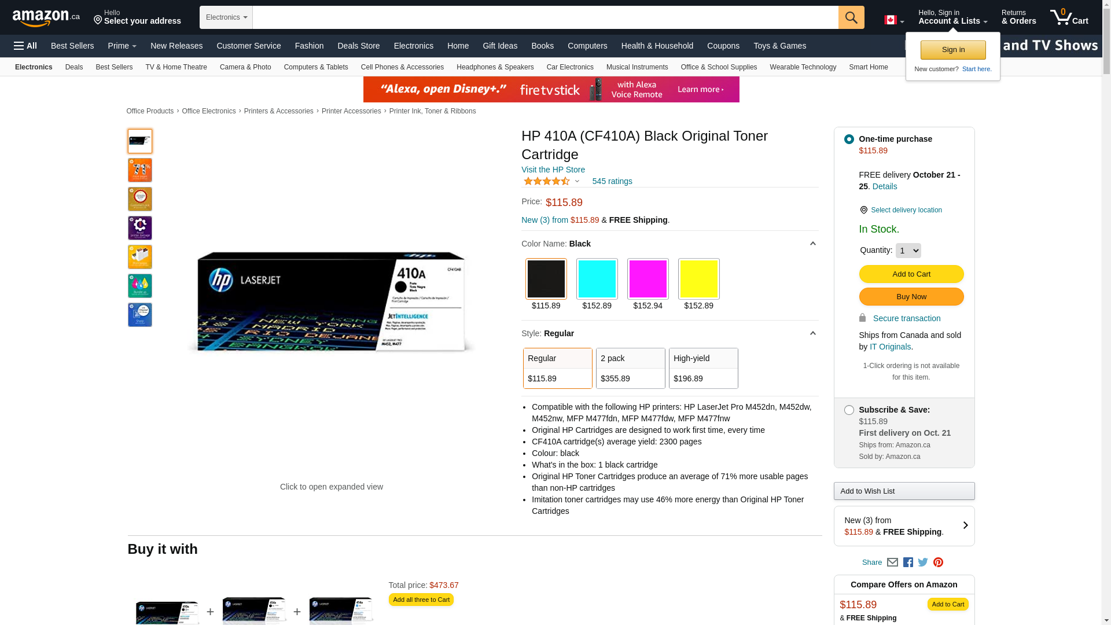Open Deals Store in navigation bar
This screenshot has width=1111, height=625.
click(358, 46)
